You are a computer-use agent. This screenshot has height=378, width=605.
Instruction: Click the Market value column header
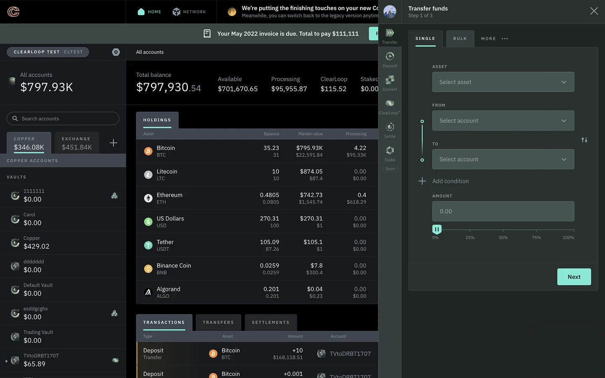pos(310,134)
